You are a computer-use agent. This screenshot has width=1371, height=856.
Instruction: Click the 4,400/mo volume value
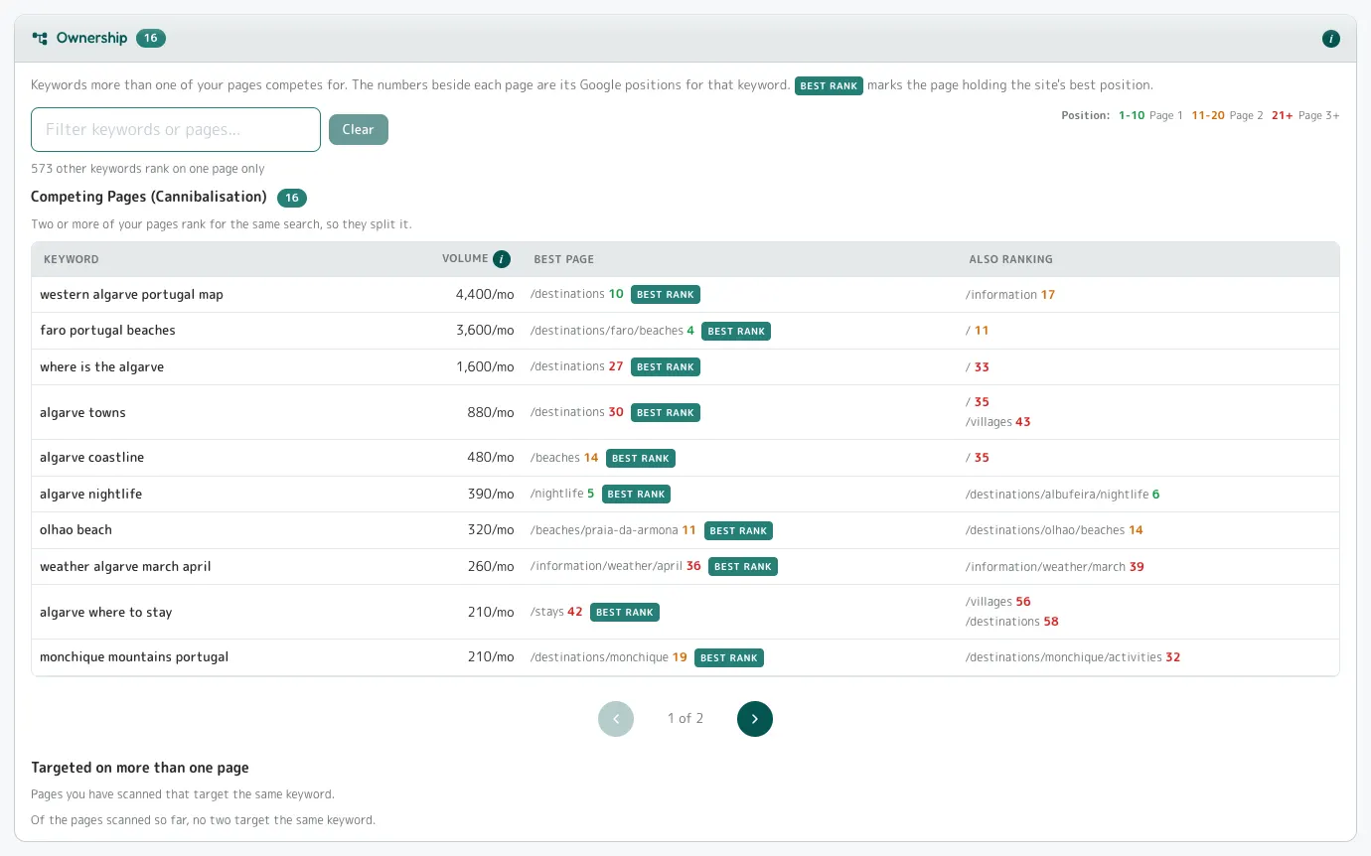485,295
